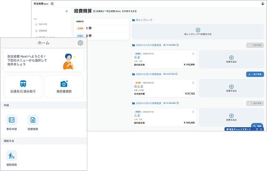Screen dimensions: 267x171
Task: Tap the 領収書撮影 camera icon
Action: (64, 84)
